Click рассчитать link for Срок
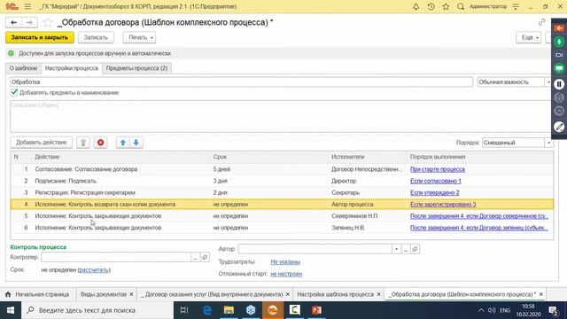The width and height of the screenshot is (567, 319). pyautogui.click(x=94, y=269)
